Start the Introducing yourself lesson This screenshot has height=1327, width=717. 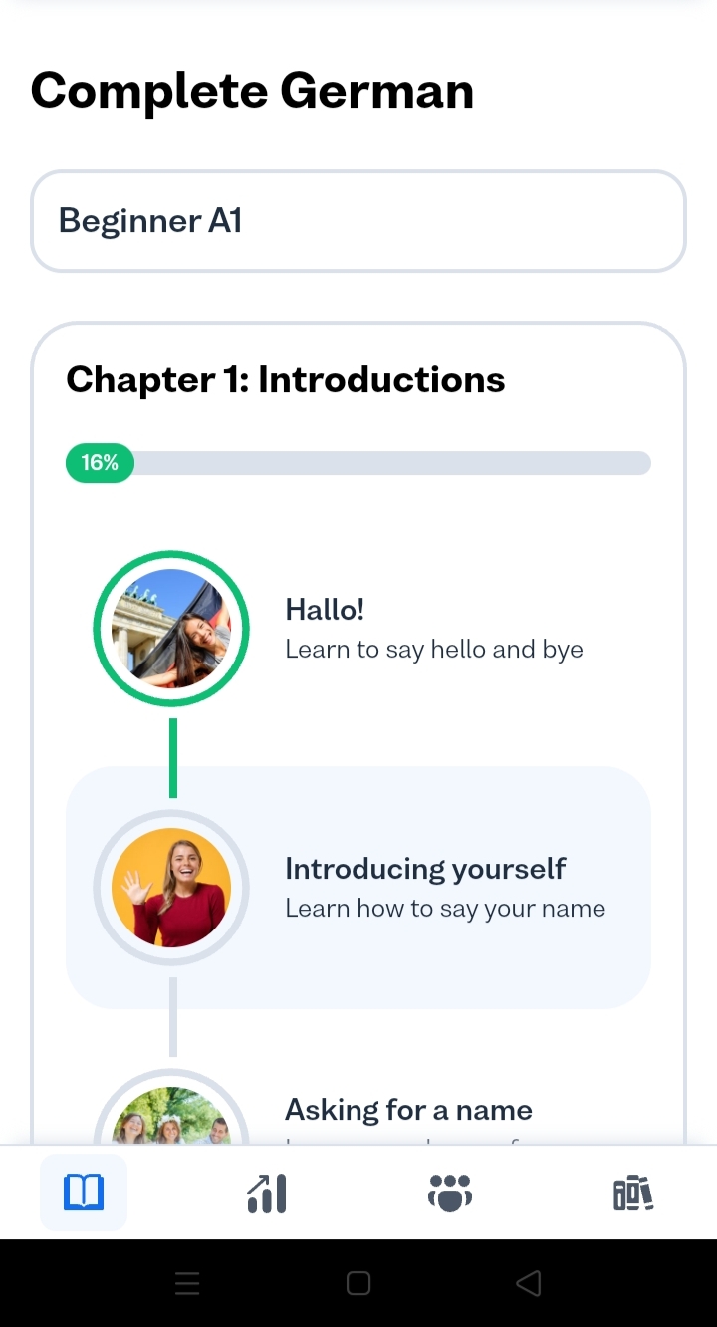[x=425, y=868]
